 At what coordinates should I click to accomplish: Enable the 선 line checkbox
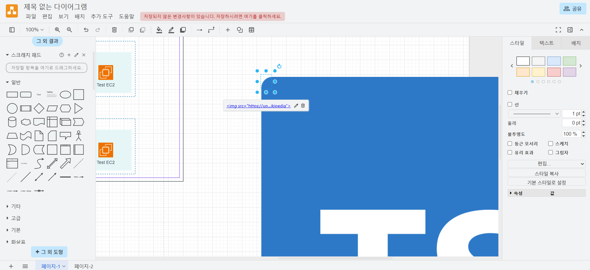[x=510, y=105]
